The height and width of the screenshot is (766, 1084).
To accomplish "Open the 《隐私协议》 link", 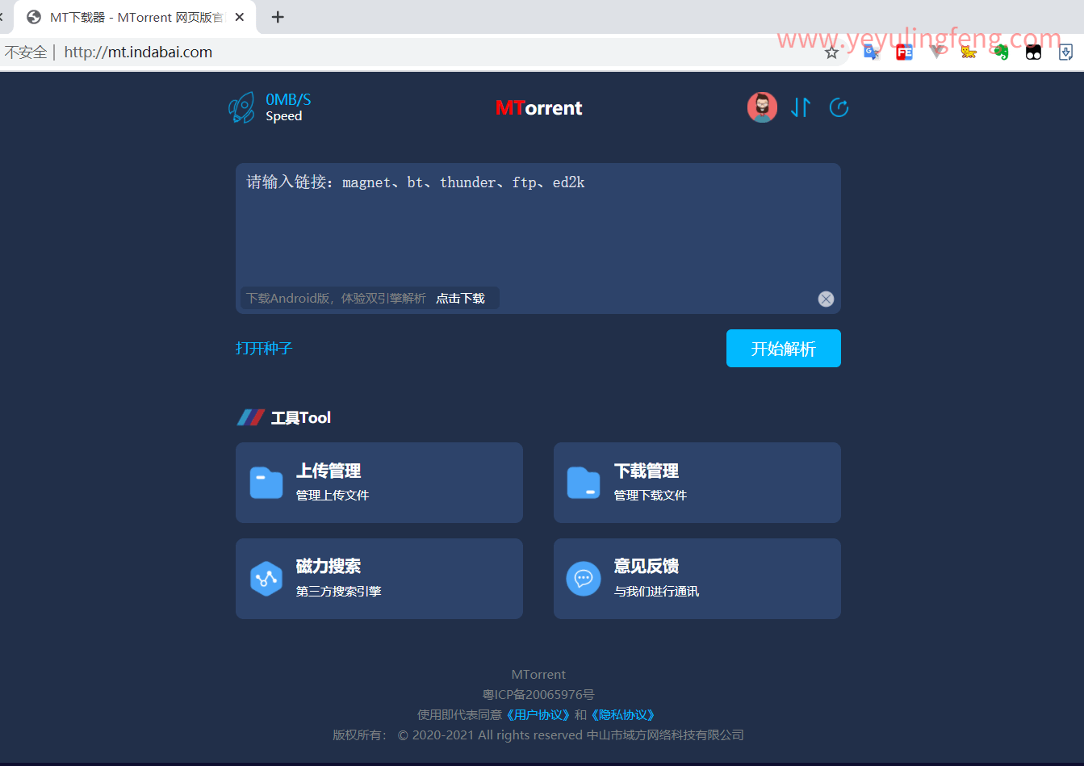I will pyautogui.click(x=622, y=715).
